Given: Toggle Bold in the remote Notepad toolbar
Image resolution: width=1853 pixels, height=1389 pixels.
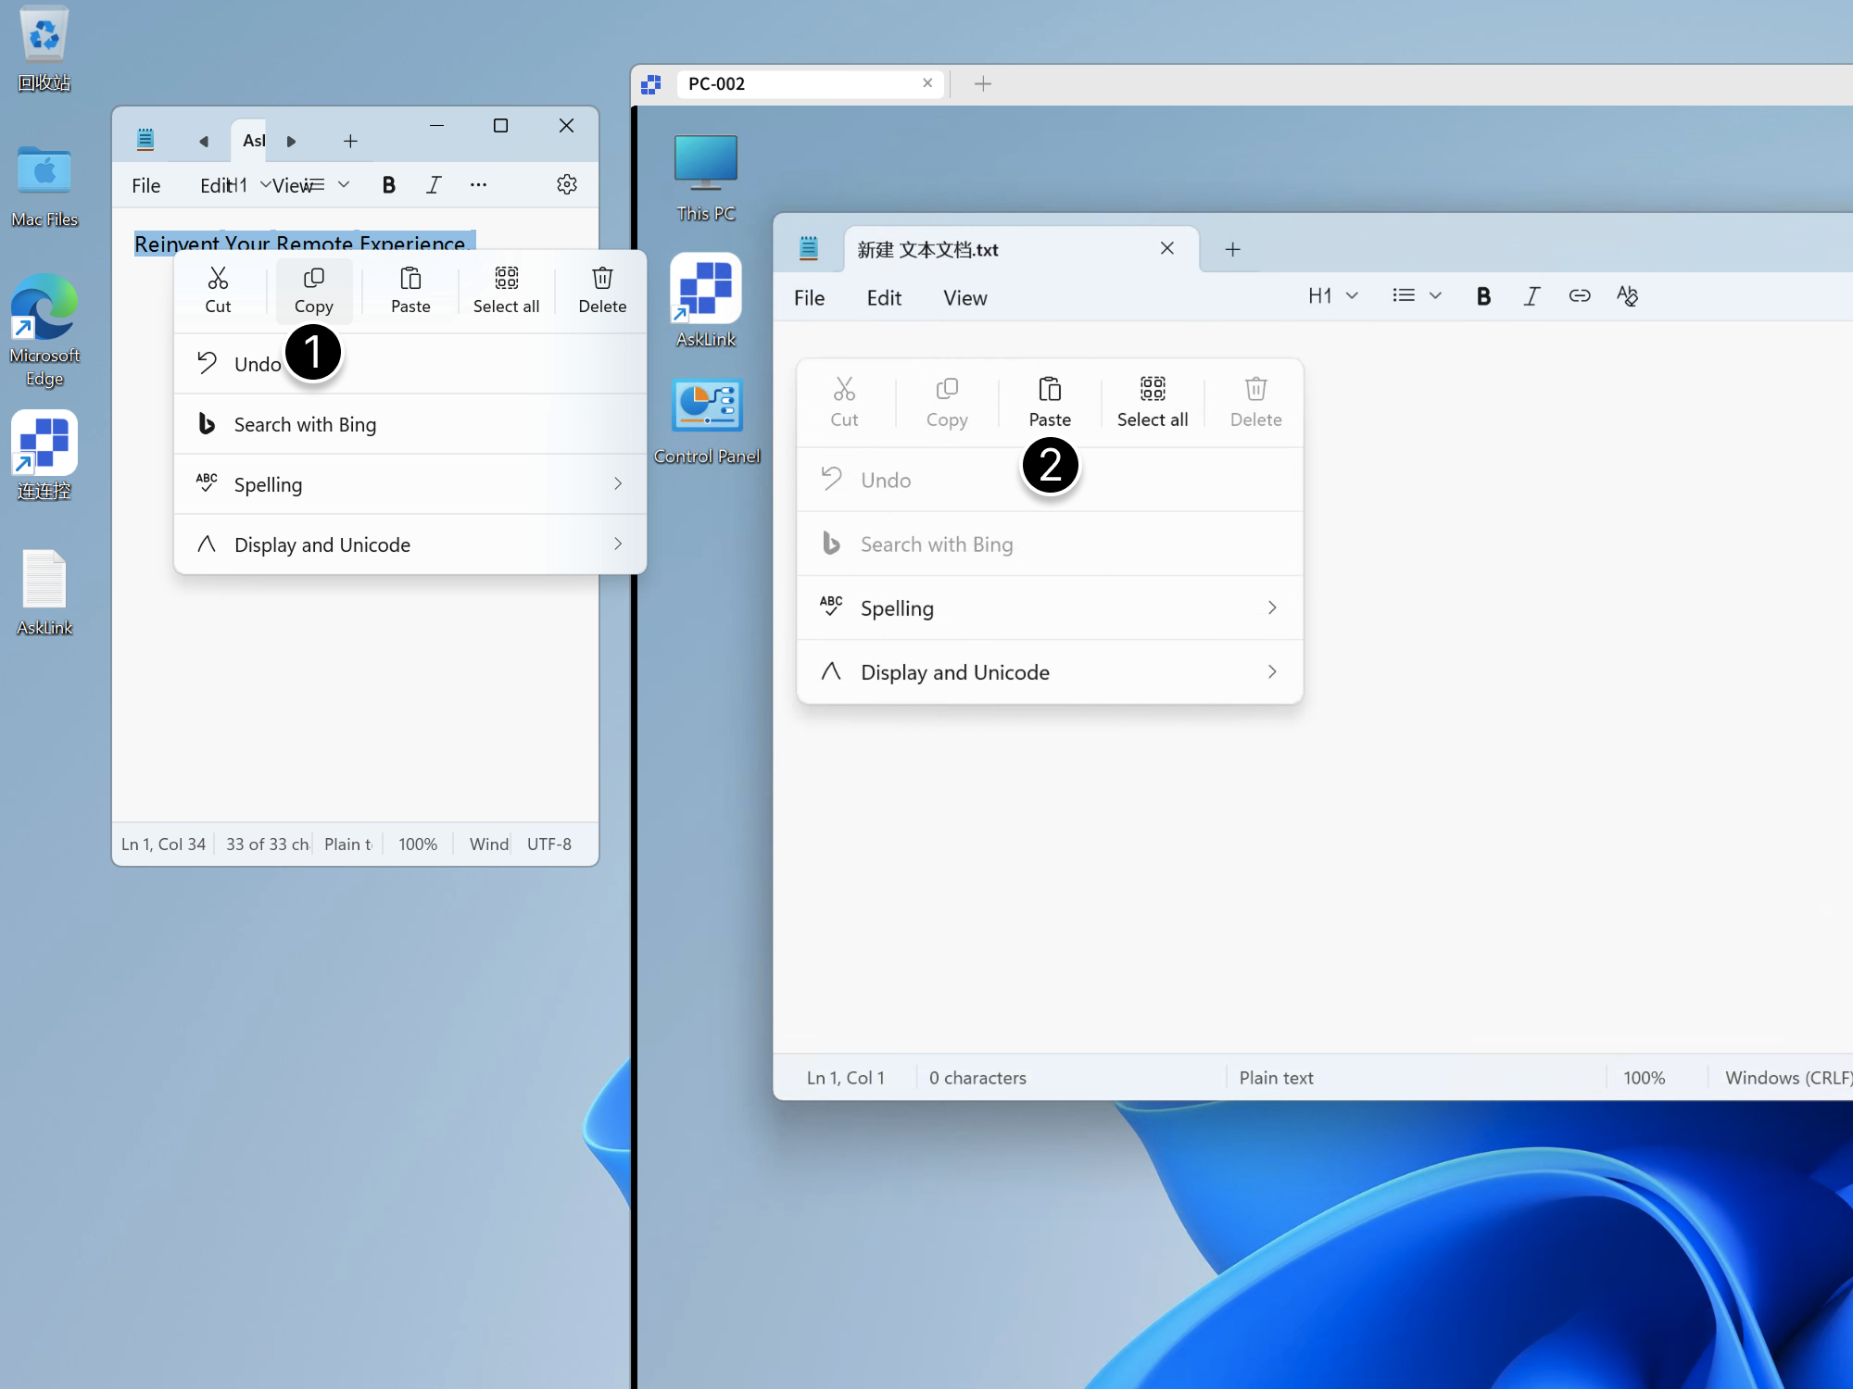Looking at the screenshot, I should 1483,296.
